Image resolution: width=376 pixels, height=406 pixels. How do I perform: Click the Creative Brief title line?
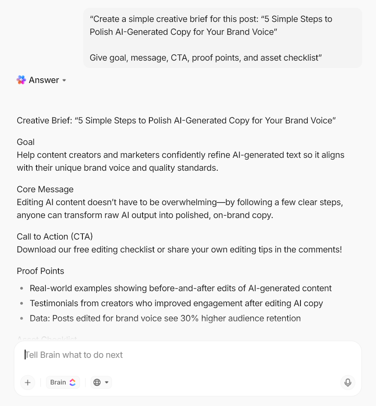click(176, 120)
